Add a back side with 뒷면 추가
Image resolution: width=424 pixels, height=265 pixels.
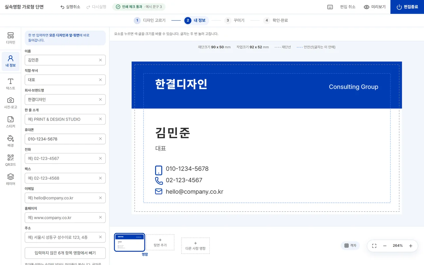click(x=160, y=242)
